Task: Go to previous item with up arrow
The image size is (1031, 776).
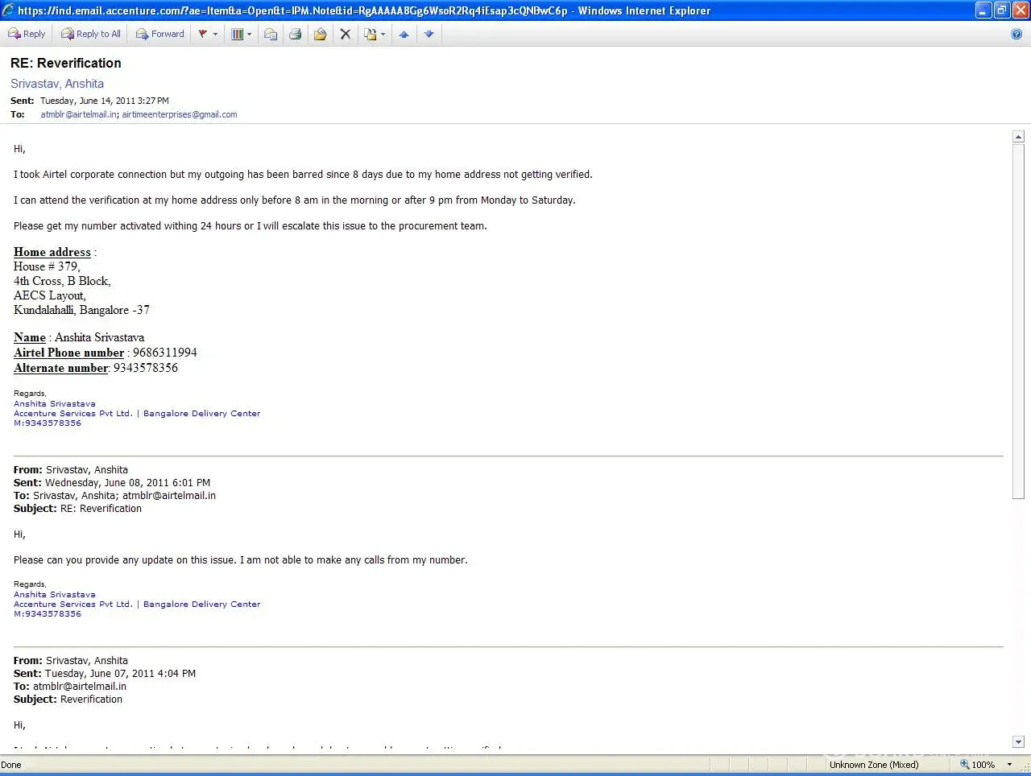Action: click(404, 34)
